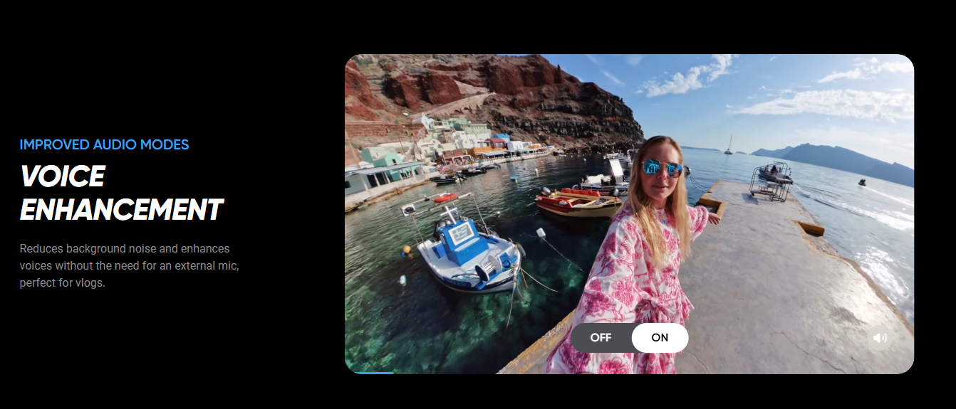Click the background noise description paragraph
The image size is (956, 409).
tap(129, 265)
